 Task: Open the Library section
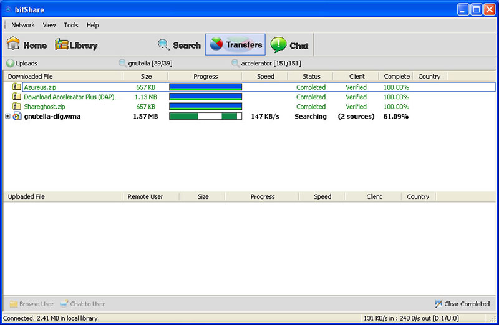[x=84, y=46]
